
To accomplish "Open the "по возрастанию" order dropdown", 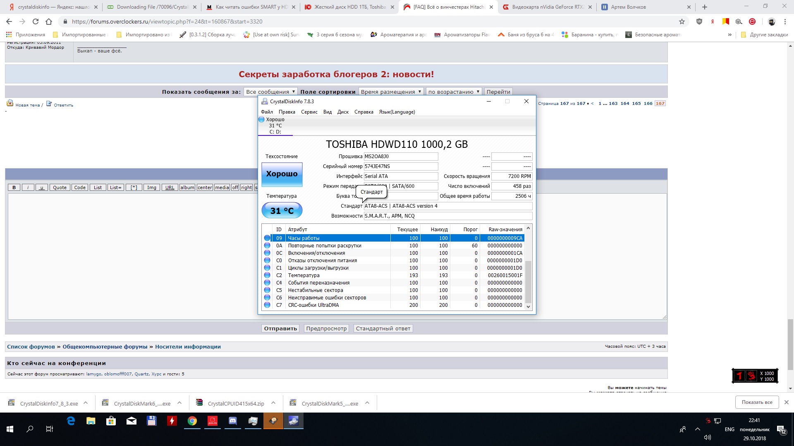I will coord(454,92).
